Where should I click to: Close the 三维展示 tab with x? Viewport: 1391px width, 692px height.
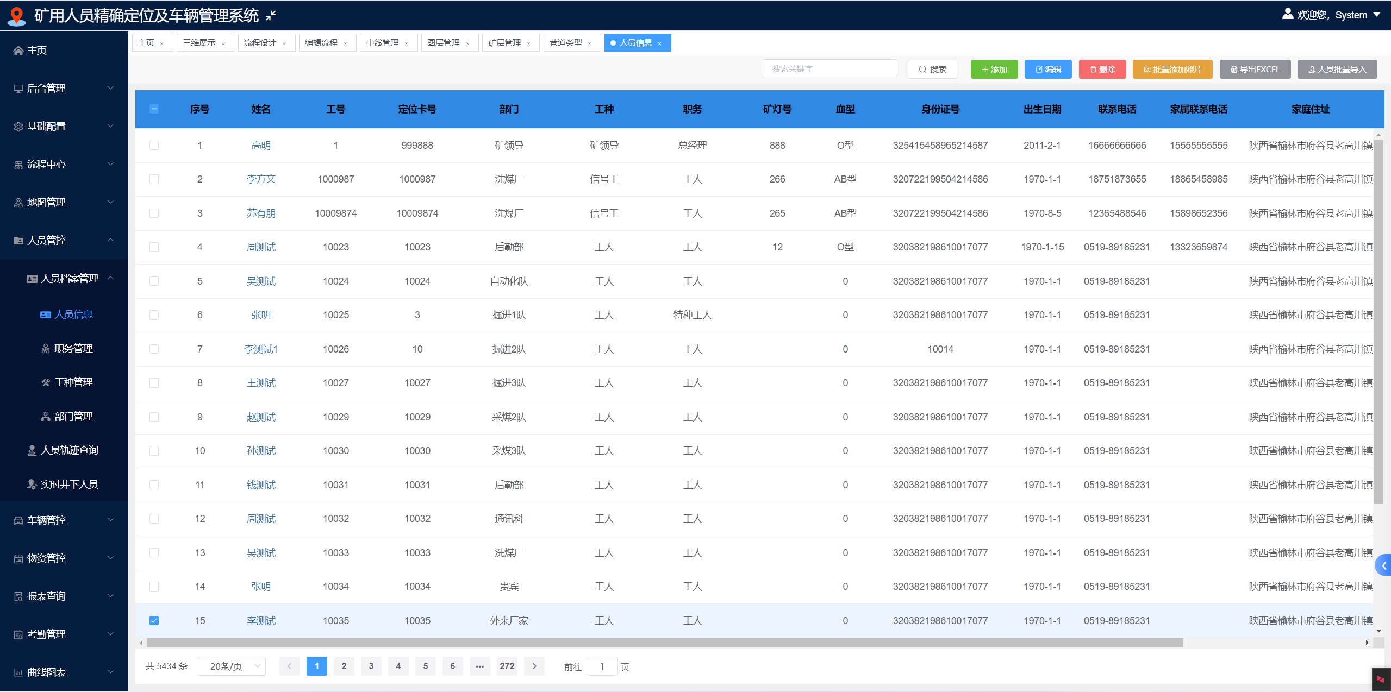pyautogui.click(x=223, y=43)
